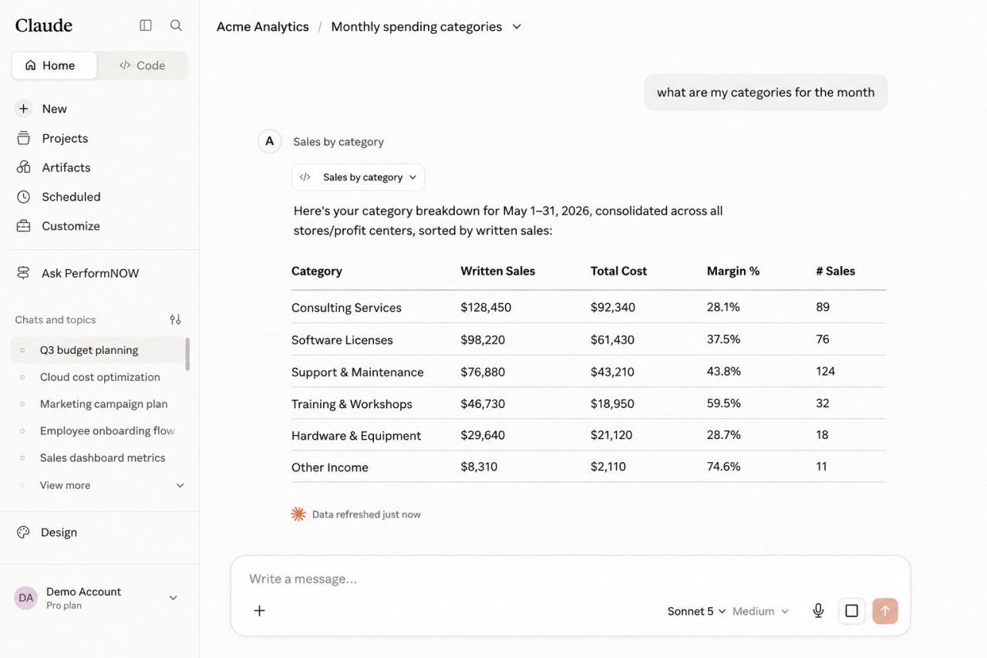This screenshot has height=658, width=987.
Task: Click the DA account avatar
Action: (26, 598)
